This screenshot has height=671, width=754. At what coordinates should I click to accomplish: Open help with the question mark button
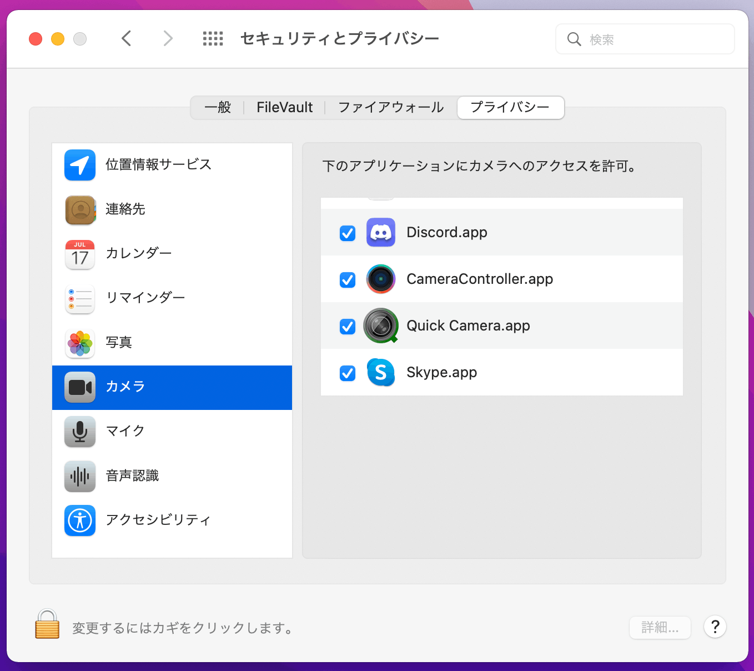pyautogui.click(x=715, y=627)
